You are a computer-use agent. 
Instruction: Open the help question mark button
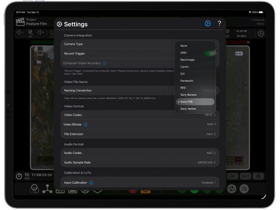coord(219,23)
